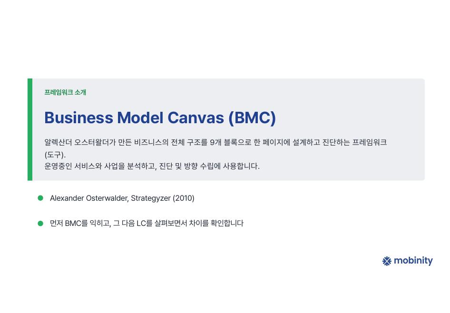Click (BMC) in the slide title
Image resolution: width=450 pixels, height=313 pixels.
[252, 118]
